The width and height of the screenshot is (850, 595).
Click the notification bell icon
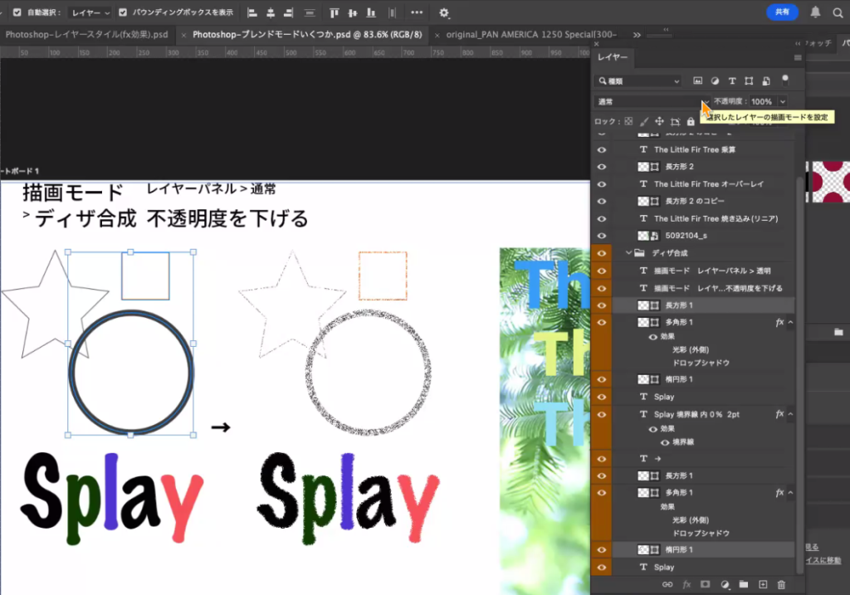815,12
